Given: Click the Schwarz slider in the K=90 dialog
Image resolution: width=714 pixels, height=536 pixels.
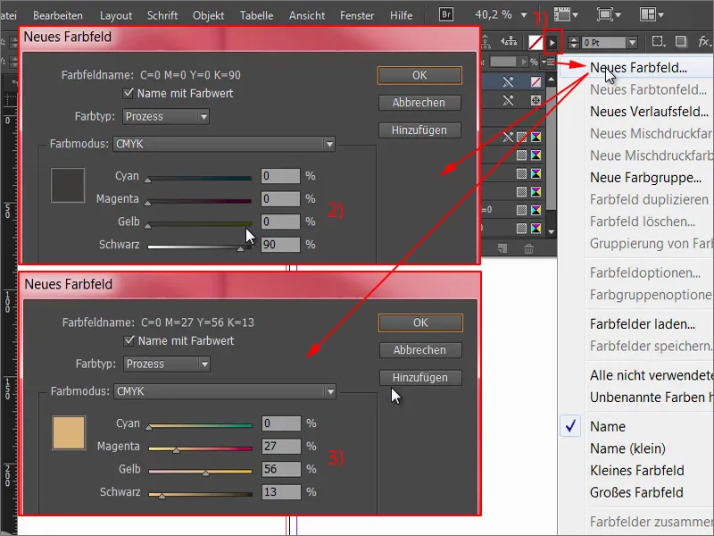Looking at the screenshot, I should click(199, 247).
